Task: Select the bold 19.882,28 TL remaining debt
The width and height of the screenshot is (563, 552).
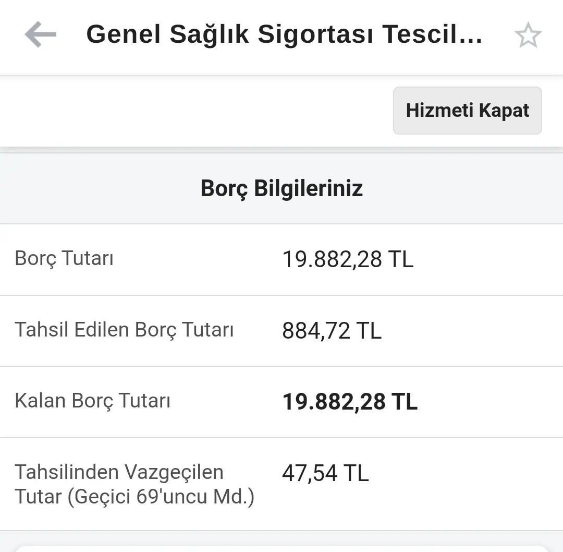Action: tap(350, 402)
